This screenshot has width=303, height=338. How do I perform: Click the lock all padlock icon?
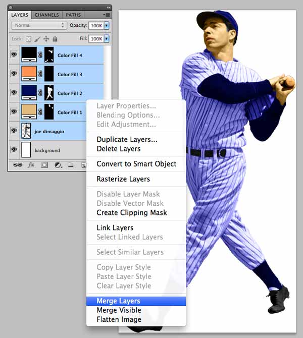point(55,39)
